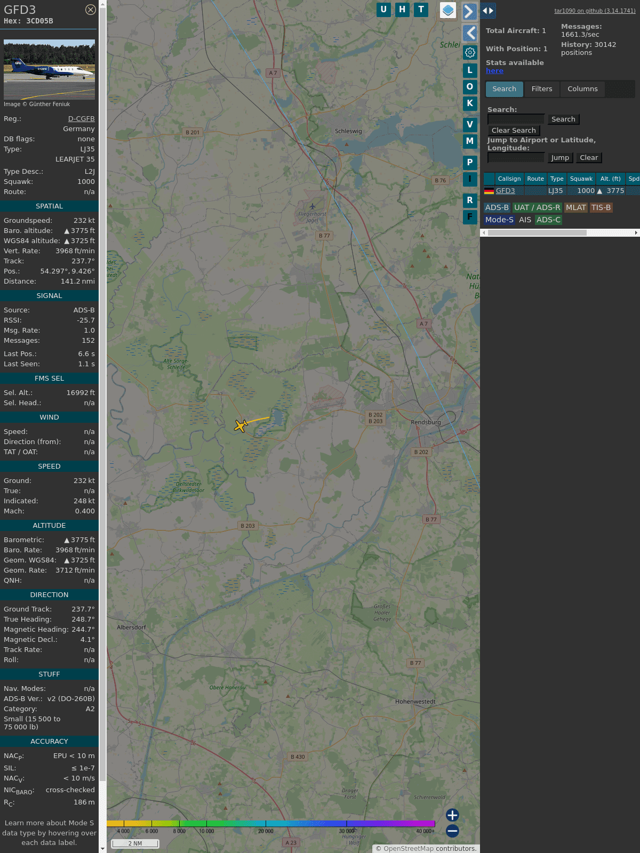Click the T map button
Screen dimensions: 640x853
click(421, 10)
